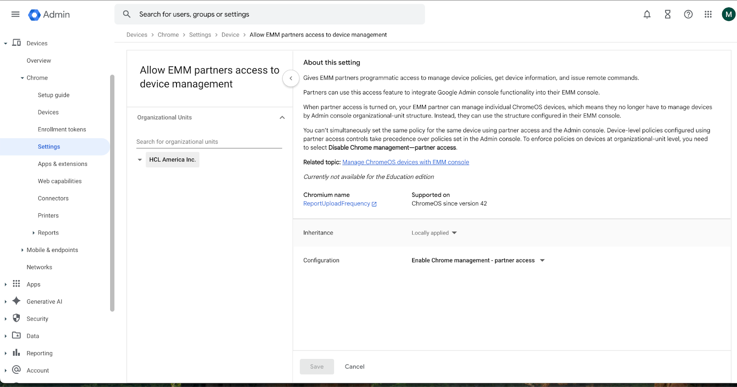737x387 pixels.
Task: Click the Google Admin logo
Action: pos(49,15)
